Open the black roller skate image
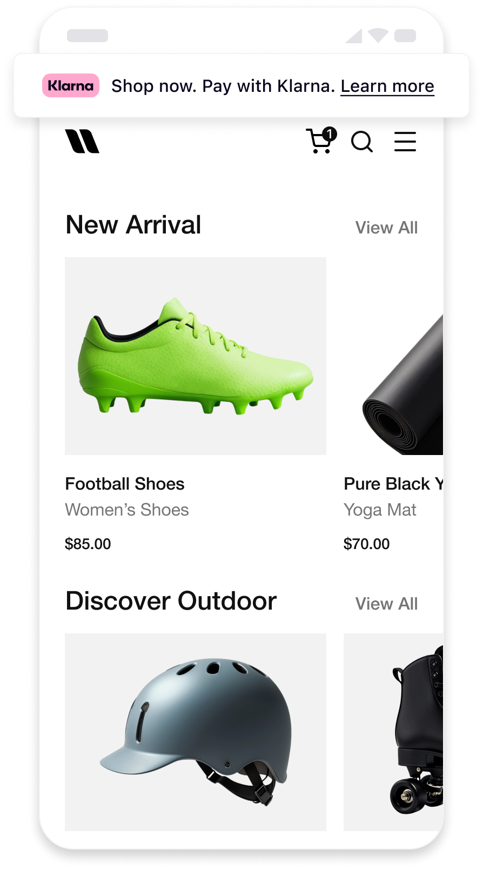The image size is (483, 869). click(393, 732)
